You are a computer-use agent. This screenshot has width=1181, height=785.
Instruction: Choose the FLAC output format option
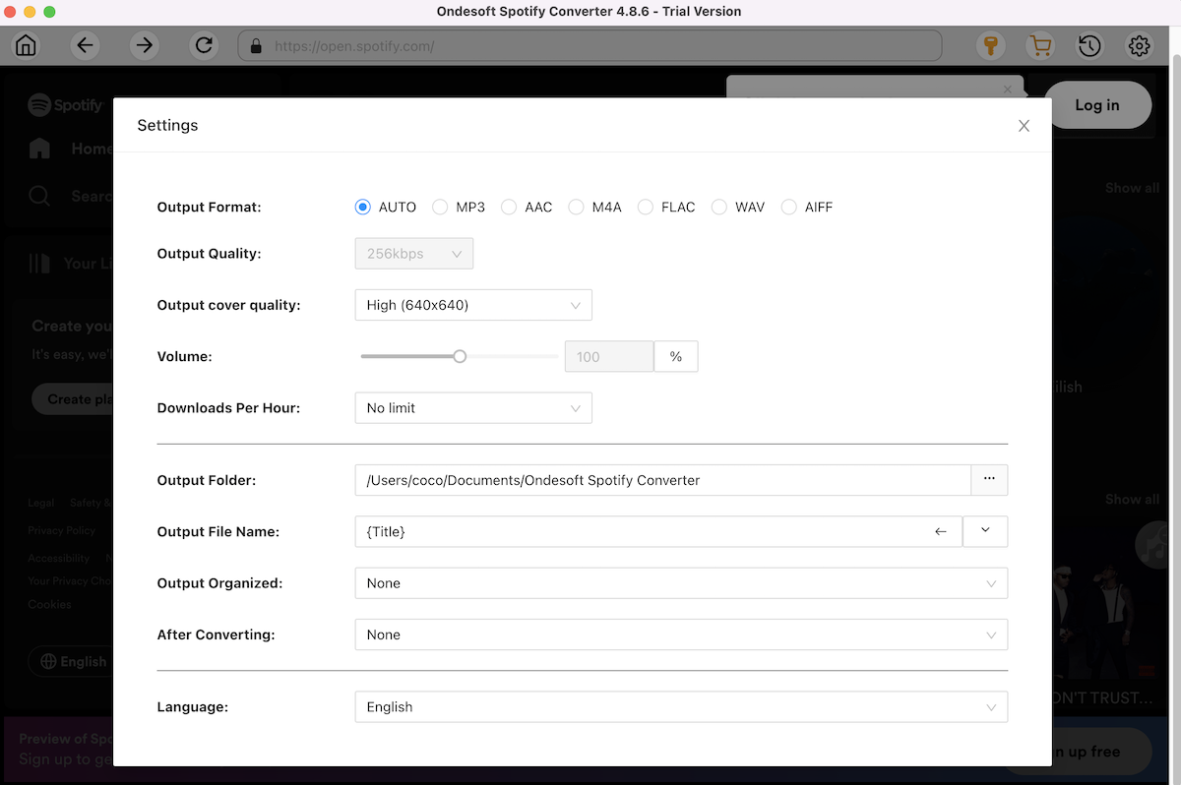pos(646,208)
